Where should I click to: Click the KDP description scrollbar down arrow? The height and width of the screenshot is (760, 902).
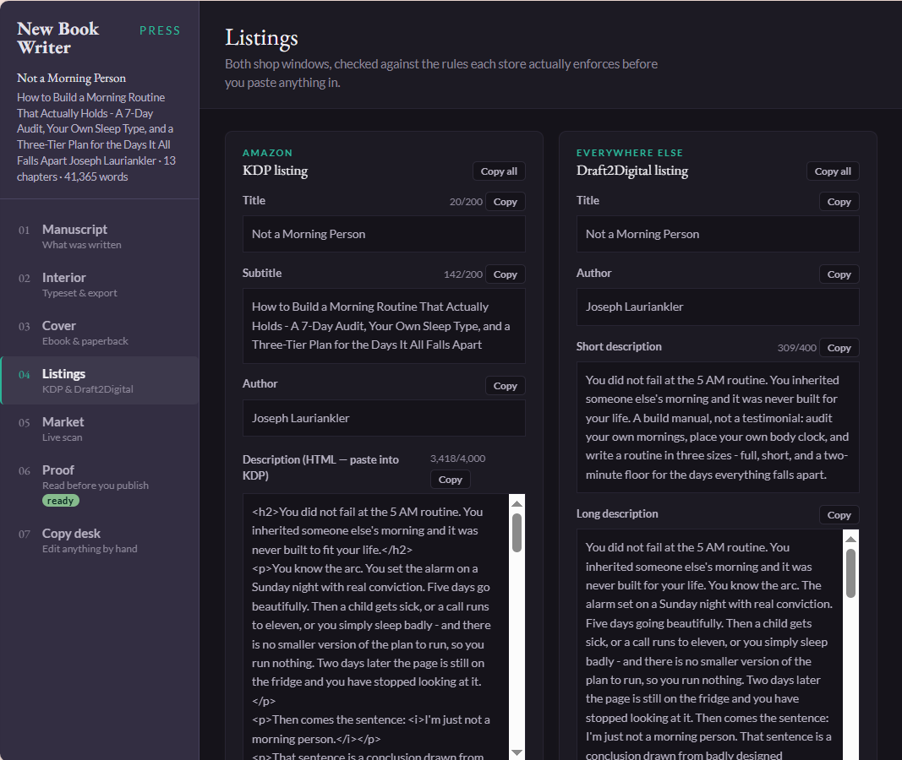click(517, 752)
